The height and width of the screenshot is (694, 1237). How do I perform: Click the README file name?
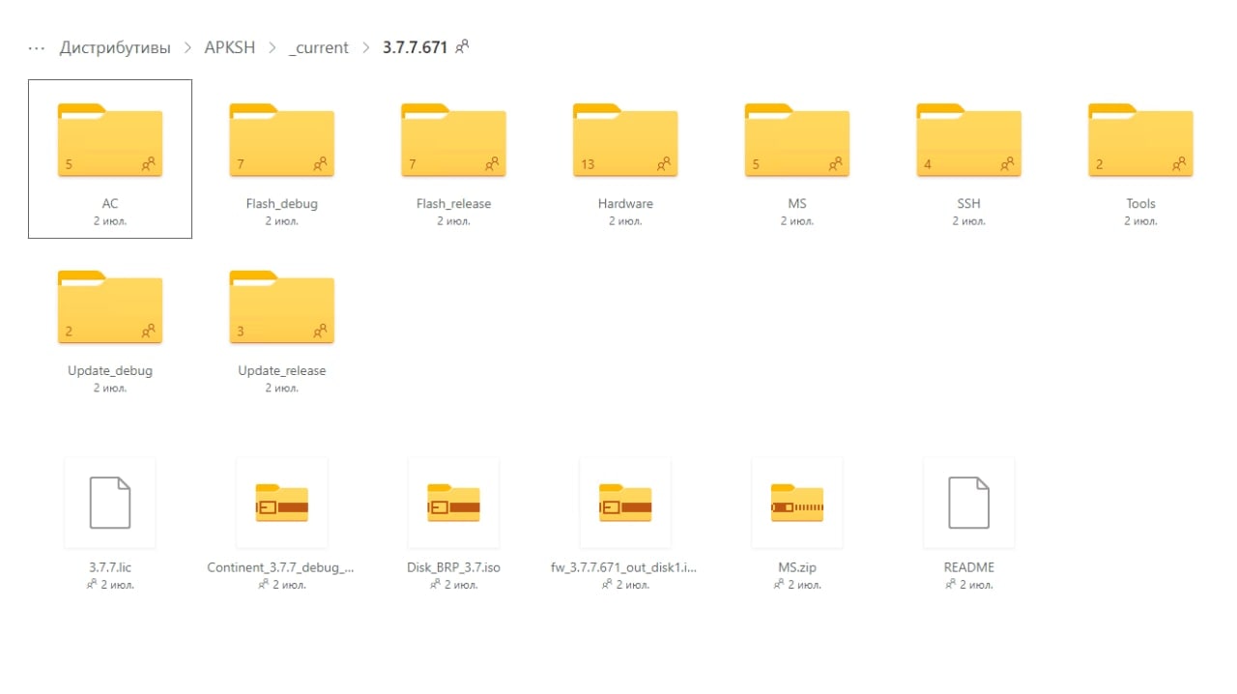point(968,567)
